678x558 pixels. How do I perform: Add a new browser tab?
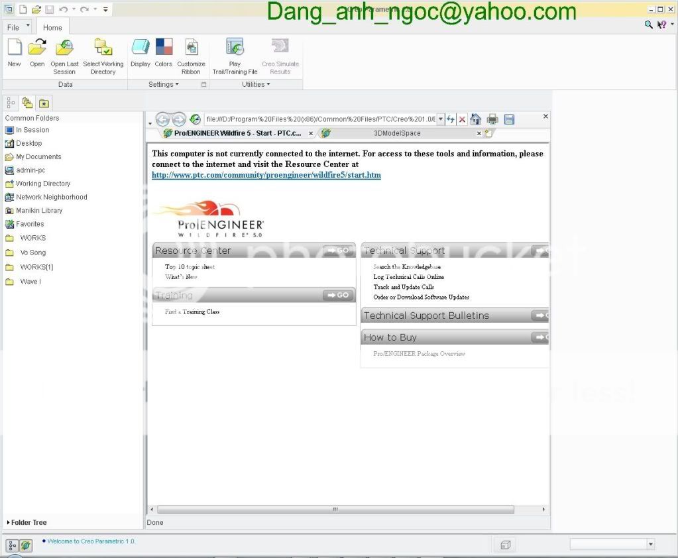(488, 134)
